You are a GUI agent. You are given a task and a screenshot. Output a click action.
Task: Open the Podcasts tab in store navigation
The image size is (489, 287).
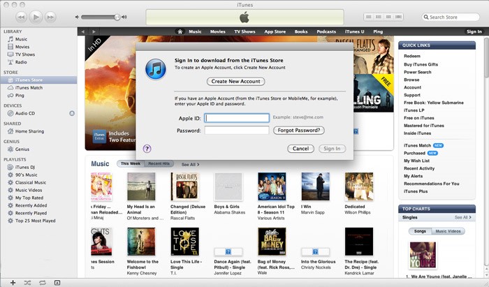coord(326,31)
